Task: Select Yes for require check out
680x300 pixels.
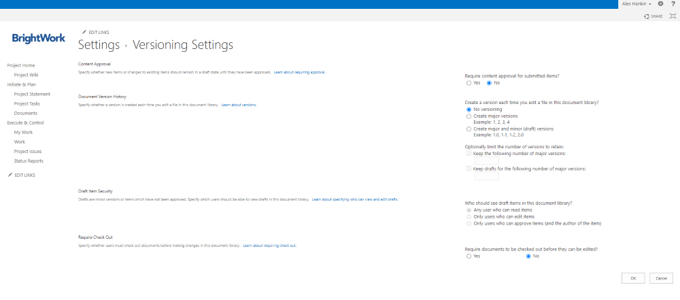Action: 469,256
